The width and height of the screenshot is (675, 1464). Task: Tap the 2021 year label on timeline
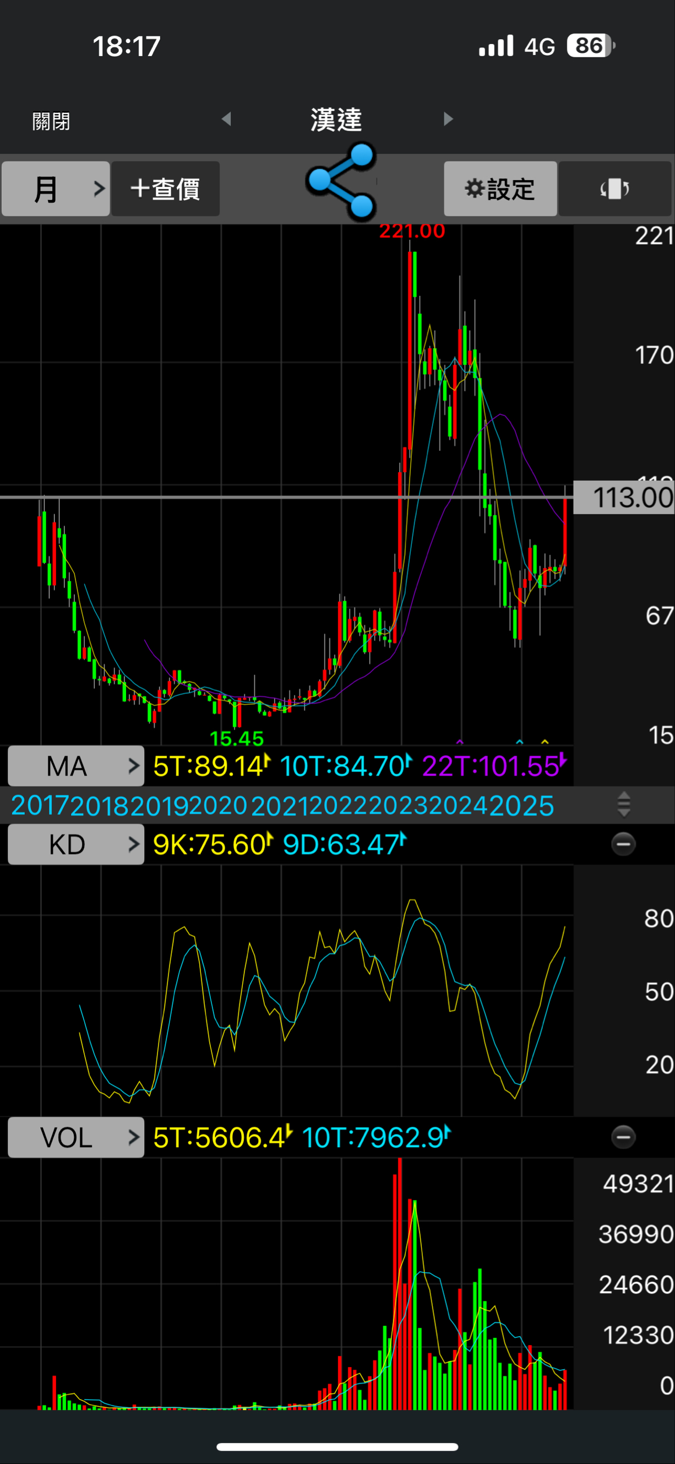click(280, 806)
